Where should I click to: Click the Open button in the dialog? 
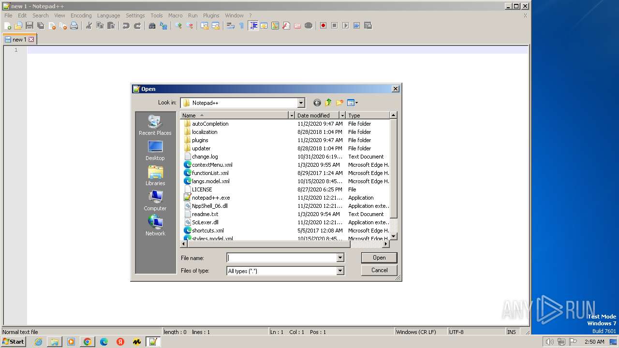click(x=379, y=258)
